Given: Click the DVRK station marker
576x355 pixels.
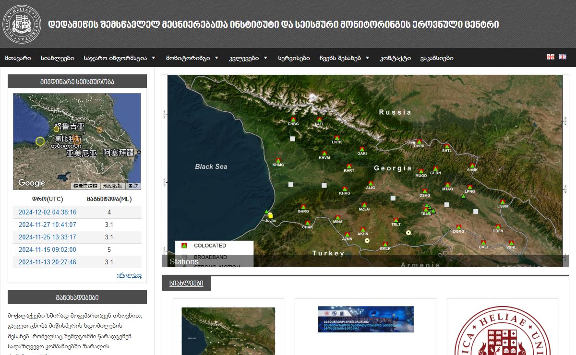Looking at the screenshot, I should [x=419, y=142].
